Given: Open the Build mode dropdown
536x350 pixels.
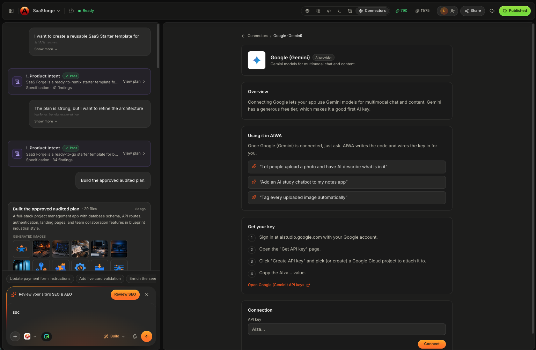Looking at the screenshot, I should pyautogui.click(x=115, y=336).
